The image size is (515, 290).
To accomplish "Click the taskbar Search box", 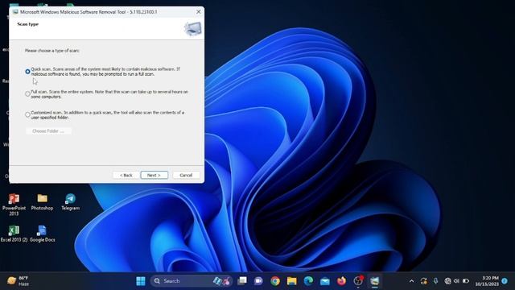I will tap(192, 281).
